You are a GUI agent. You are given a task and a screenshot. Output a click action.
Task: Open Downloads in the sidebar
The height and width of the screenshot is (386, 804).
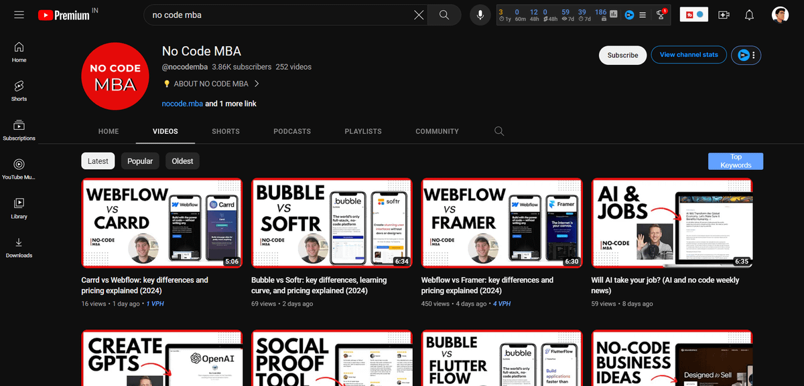coord(19,248)
